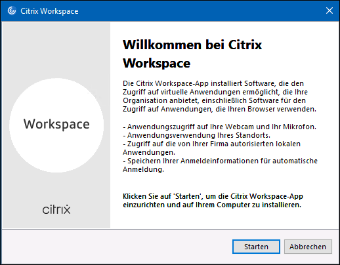Cancel setup with the Abbrechen button
Image resolution: width=340 pixels, height=265 pixels.
click(x=308, y=247)
